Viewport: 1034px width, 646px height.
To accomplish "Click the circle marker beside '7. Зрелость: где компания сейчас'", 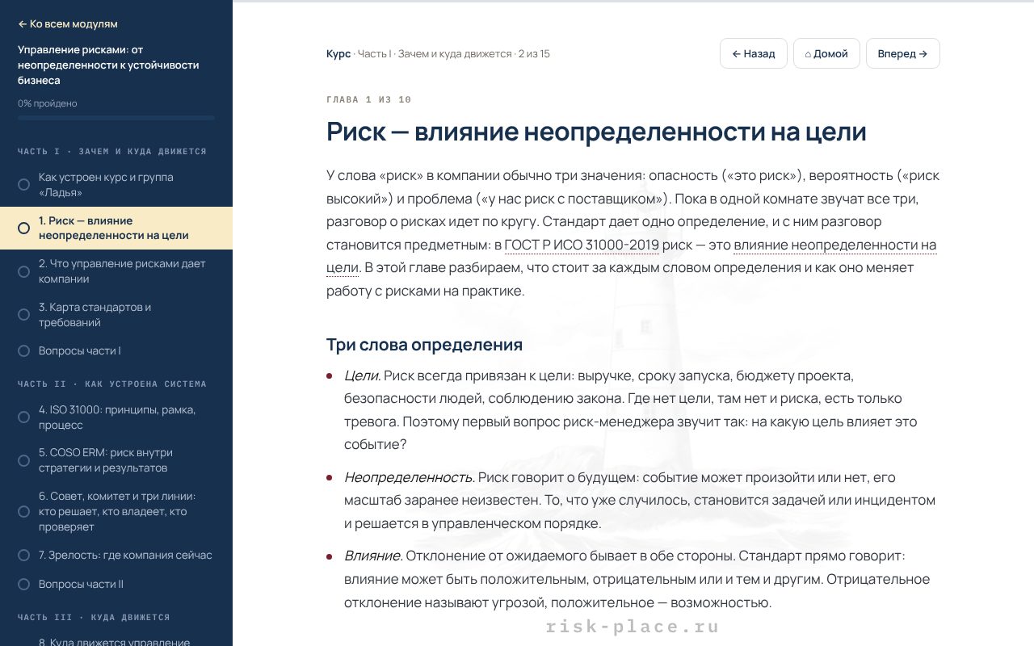I will pos(24,556).
